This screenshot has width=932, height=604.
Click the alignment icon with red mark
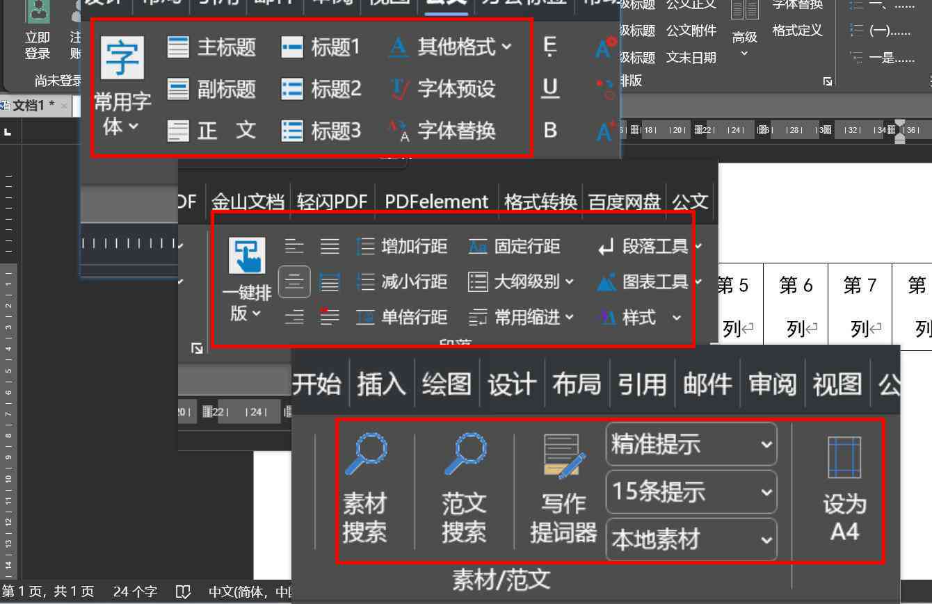[x=330, y=318]
